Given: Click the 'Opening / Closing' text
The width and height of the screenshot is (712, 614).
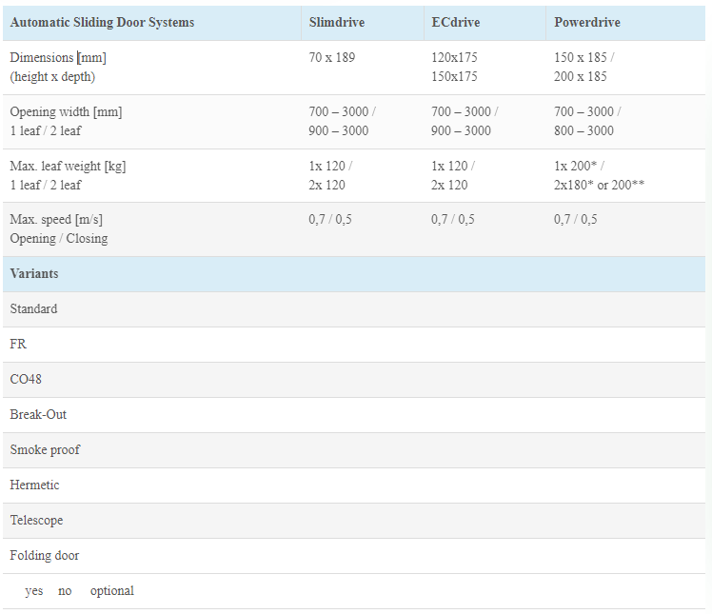Looking at the screenshot, I should pos(59,239).
